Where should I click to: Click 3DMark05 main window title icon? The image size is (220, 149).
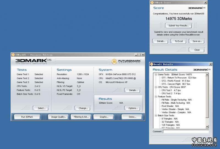point(13,55)
